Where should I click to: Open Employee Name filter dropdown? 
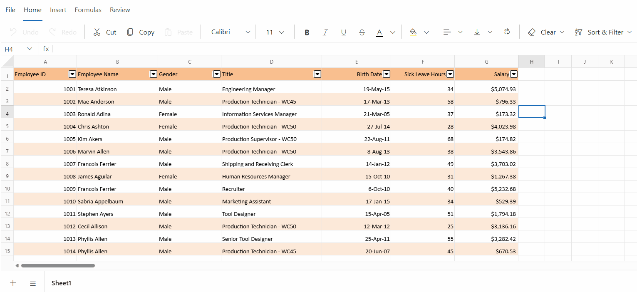(153, 74)
